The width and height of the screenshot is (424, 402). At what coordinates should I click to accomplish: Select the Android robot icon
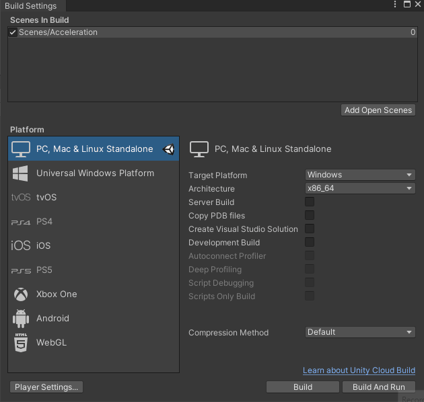coord(21,319)
